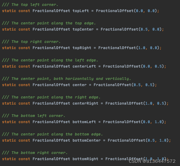180x166 pixels.
Task: Click the const keyword on centerRight line
Action: 24,103
